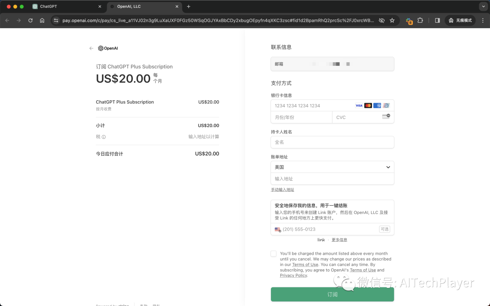The width and height of the screenshot is (490, 306).
Task: Click the 按月收费 billing text
Action: pyautogui.click(x=104, y=109)
